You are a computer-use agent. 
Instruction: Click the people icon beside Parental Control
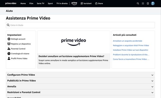click(9, 49)
